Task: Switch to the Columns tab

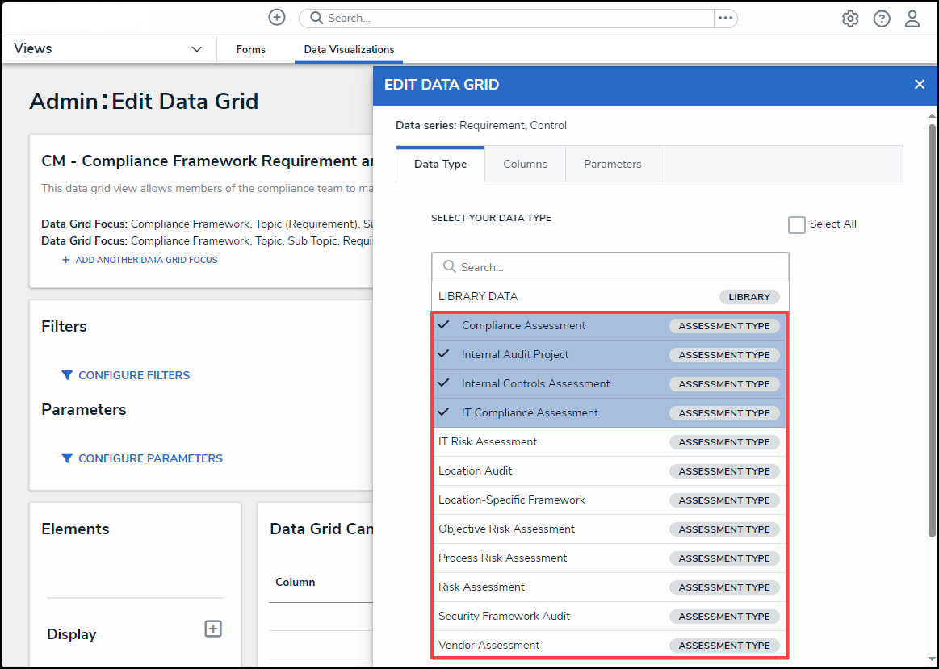Action: pyautogui.click(x=525, y=165)
